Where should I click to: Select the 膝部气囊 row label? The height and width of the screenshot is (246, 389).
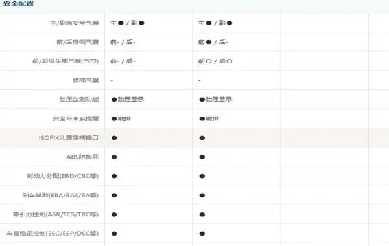pos(86,80)
